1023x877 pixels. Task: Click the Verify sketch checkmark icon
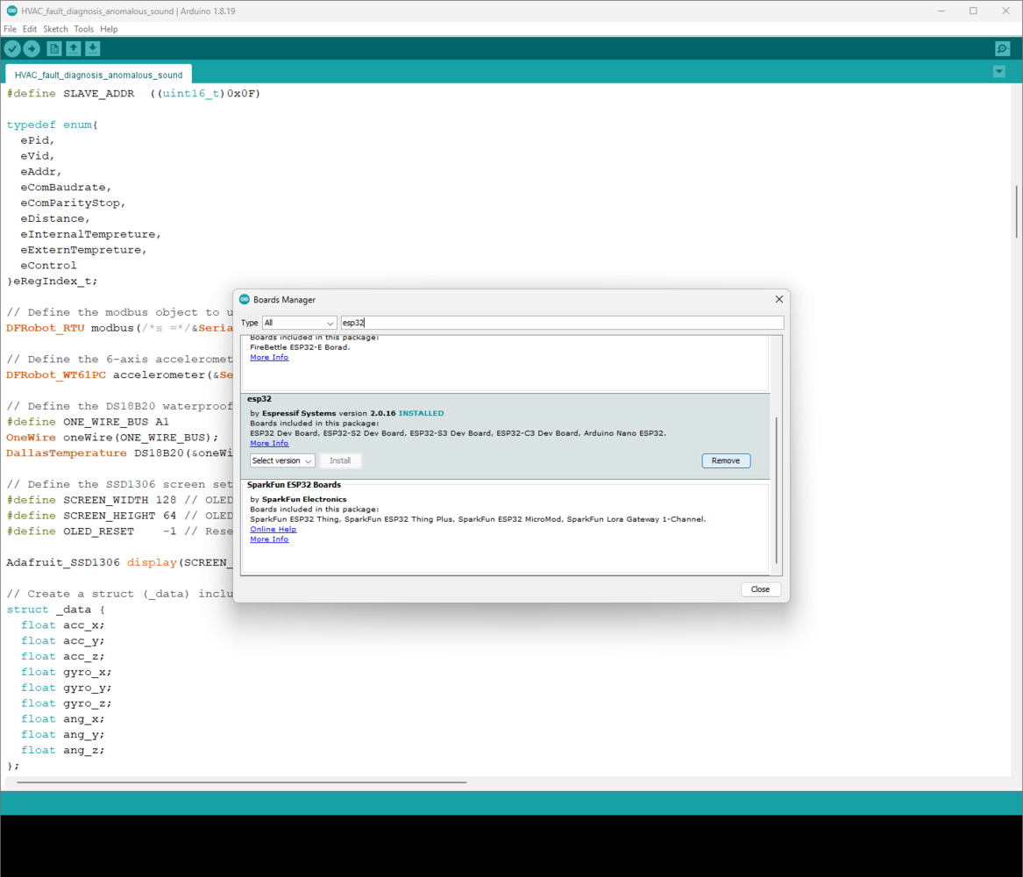tap(12, 49)
